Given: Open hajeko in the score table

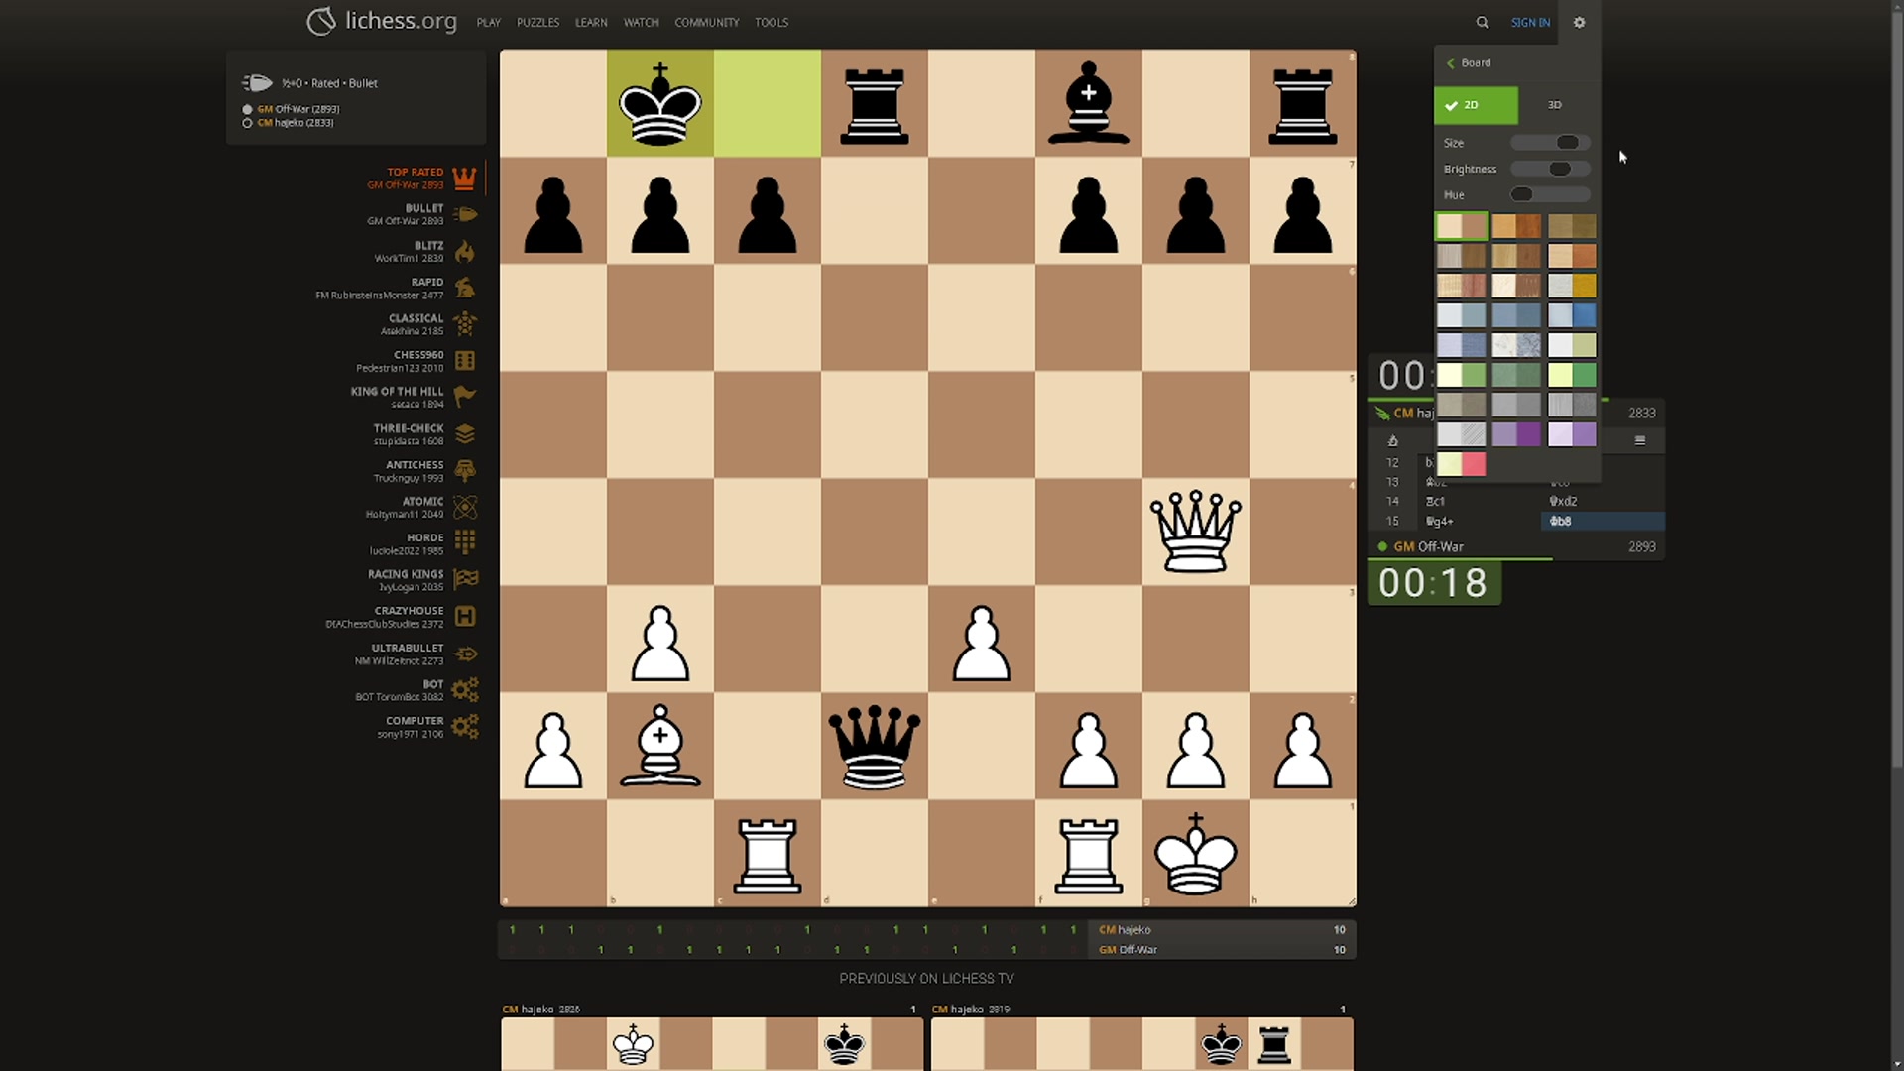Looking at the screenshot, I should (x=1125, y=930).
